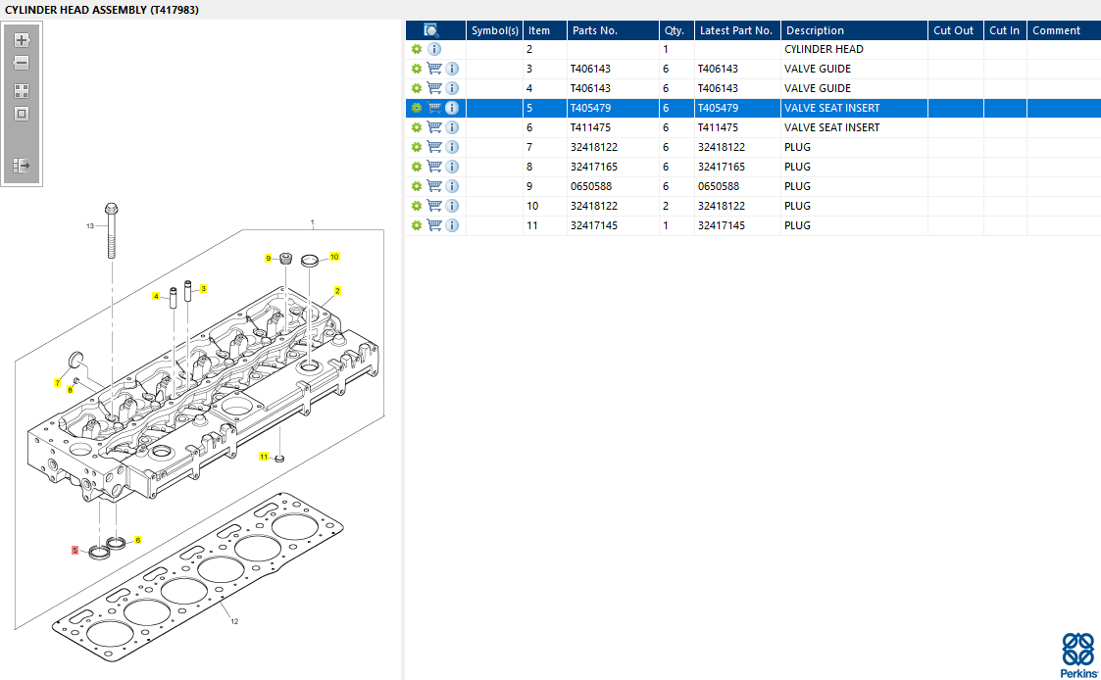This screenshot has height=680, width=1101.
Task: Click part number 0650588 in Latest Part No. column
Action: point(719,187)
